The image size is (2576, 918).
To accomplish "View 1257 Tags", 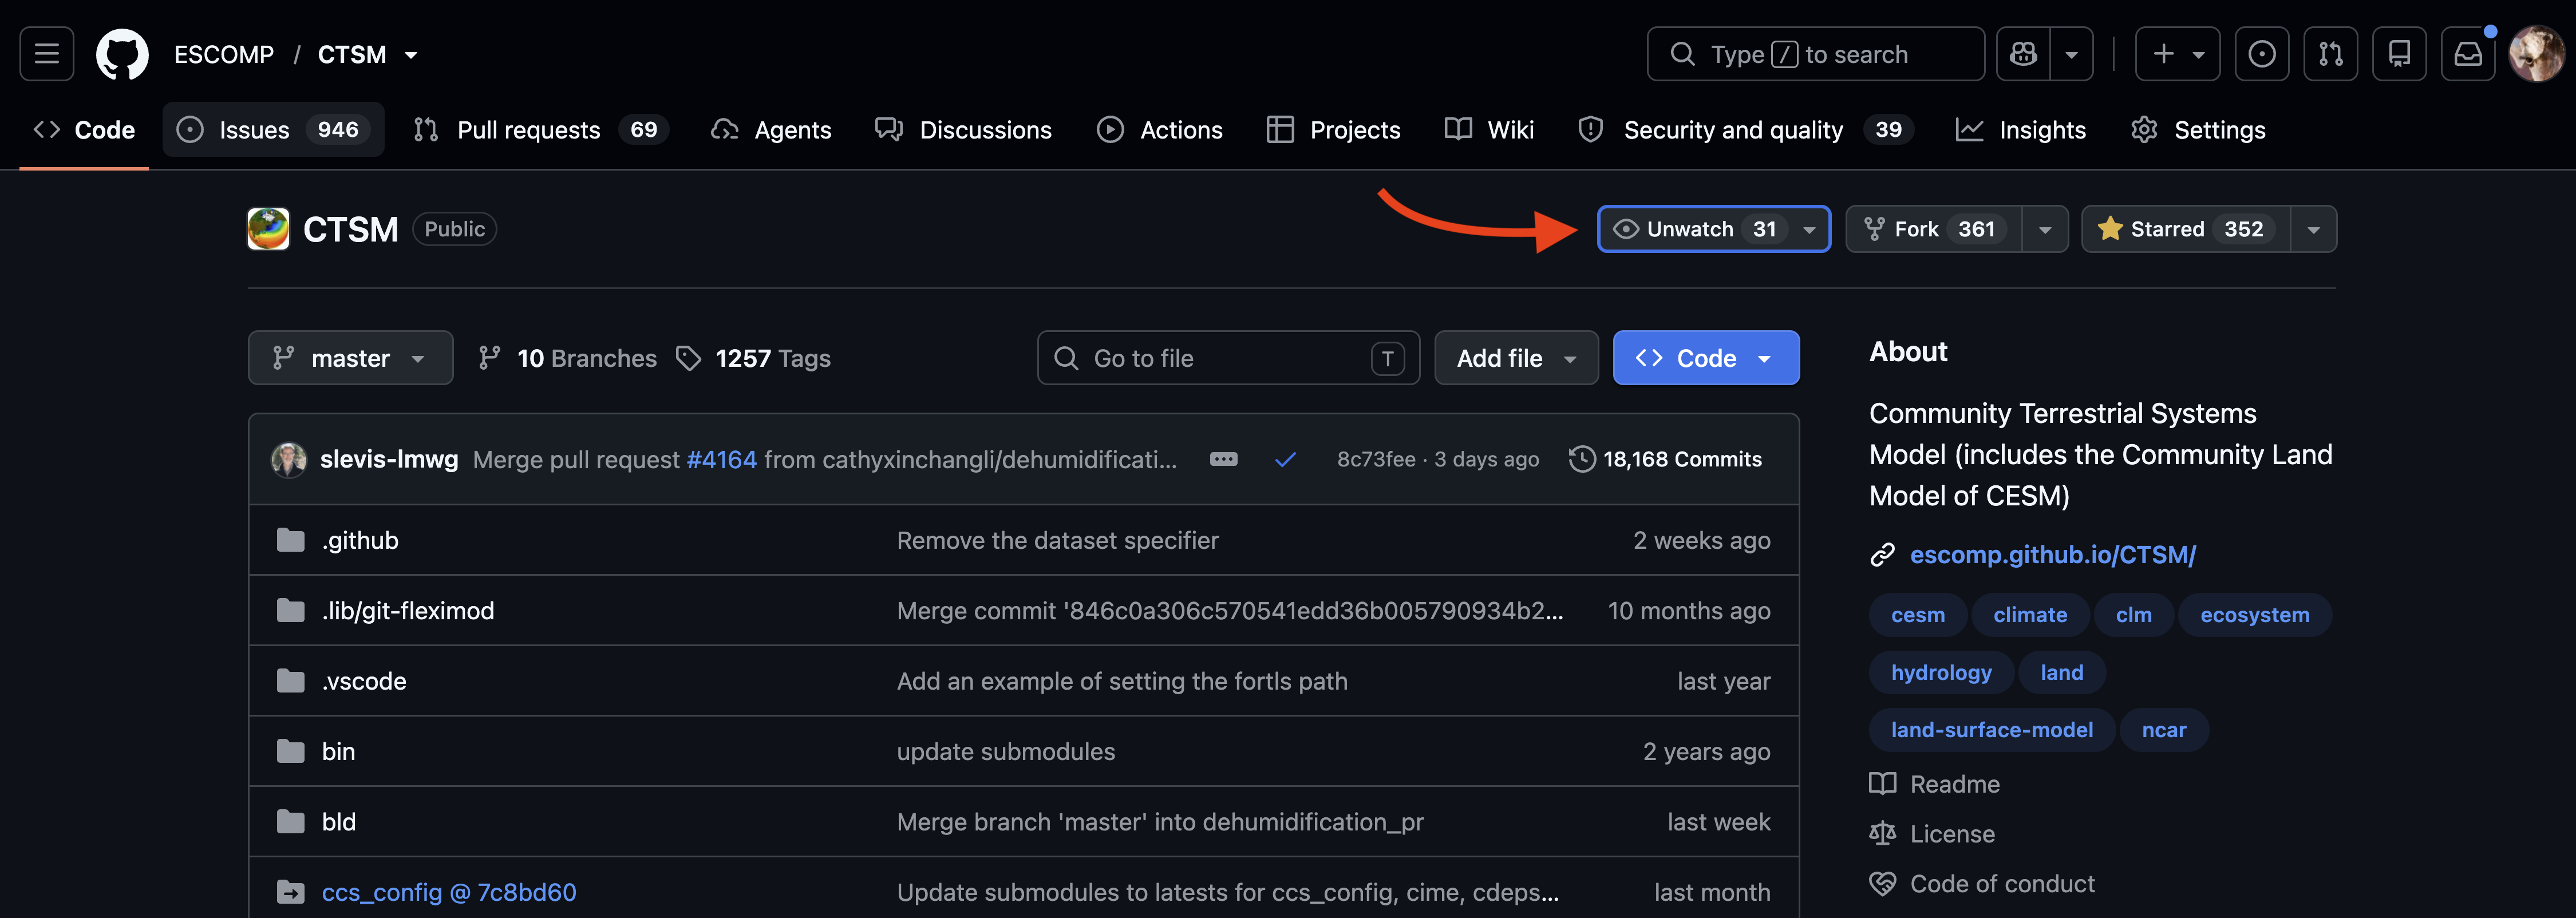I will (x=753, y=358).
